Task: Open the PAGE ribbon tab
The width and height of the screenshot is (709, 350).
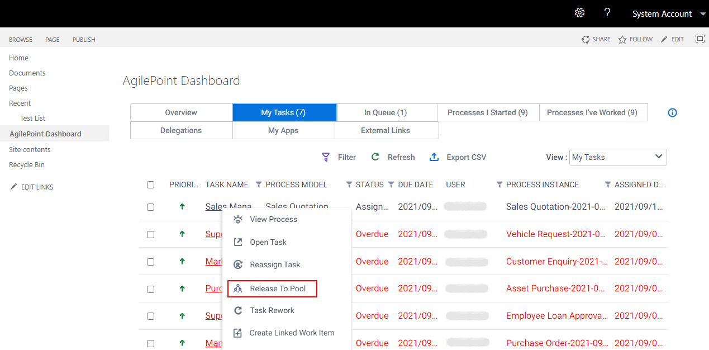Action: (x=53, y=40)
